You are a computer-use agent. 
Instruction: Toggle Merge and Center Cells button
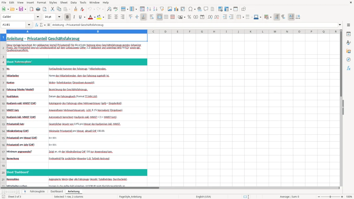(x=160, y=17)
